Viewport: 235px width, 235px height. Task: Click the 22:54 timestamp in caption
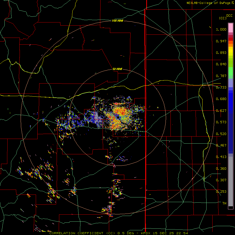(182, 233)
